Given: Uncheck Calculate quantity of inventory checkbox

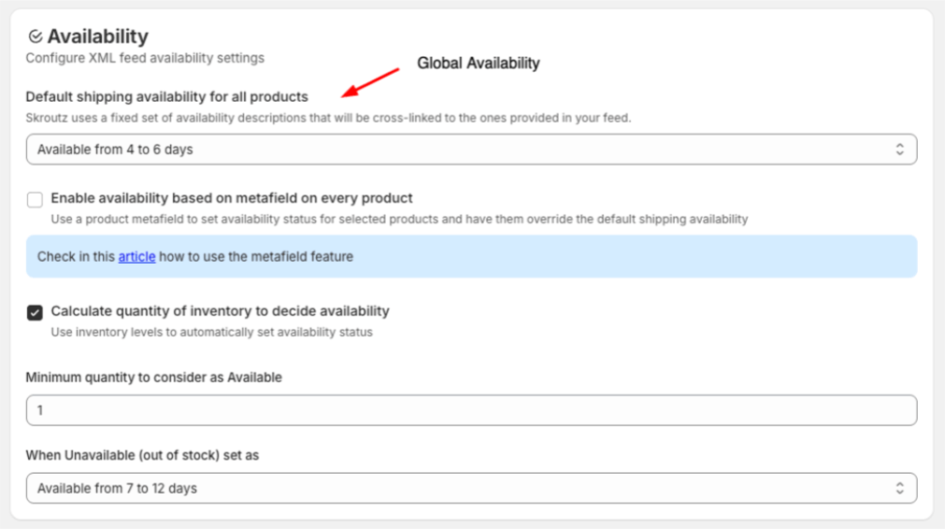Looking at the screenshot, I should (36, 312).
